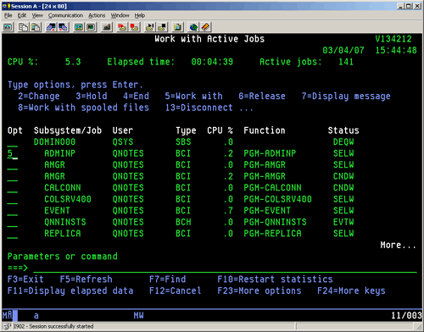The height and width of the screenshot is (332, 424).
Task: Click the Send File to Host icon
Action: tap(51, 27)
